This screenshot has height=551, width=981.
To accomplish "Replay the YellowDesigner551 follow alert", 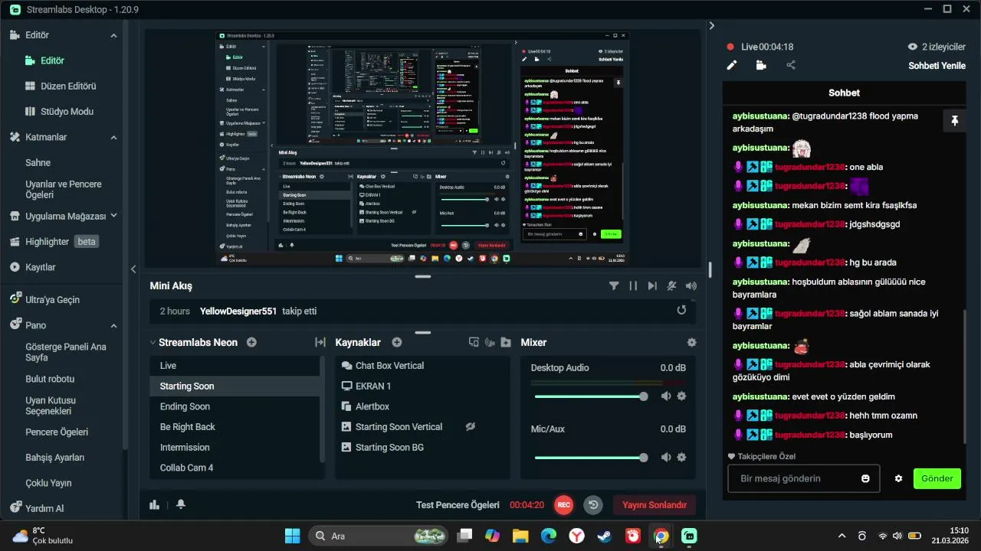I will pos(681,310).
